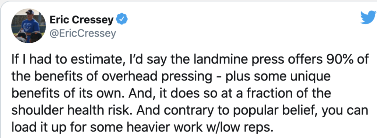
Task: Visit the @EricCressey handle link
Action: point(83,34)
